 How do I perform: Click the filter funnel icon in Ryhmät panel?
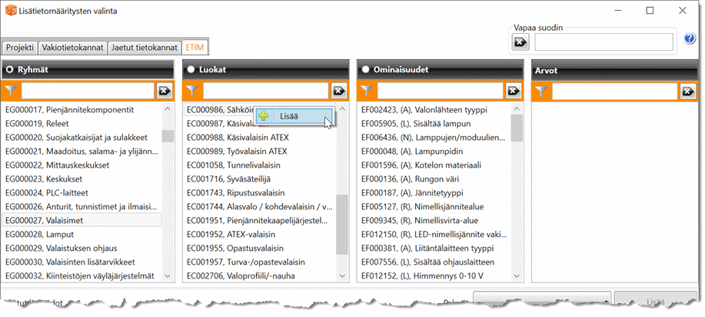click(11, 91)
